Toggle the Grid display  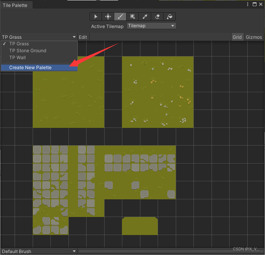237,37
